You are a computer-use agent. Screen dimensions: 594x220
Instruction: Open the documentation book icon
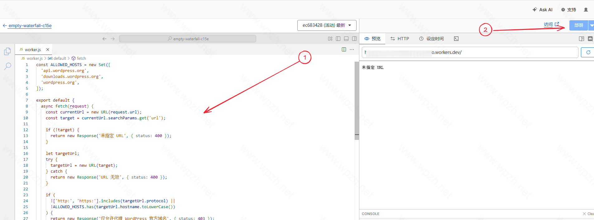point(582,39)
